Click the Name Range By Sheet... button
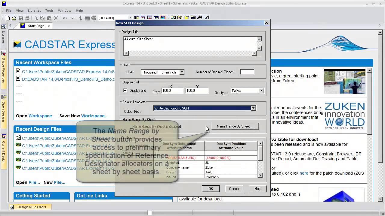 (x=235, y=126)
